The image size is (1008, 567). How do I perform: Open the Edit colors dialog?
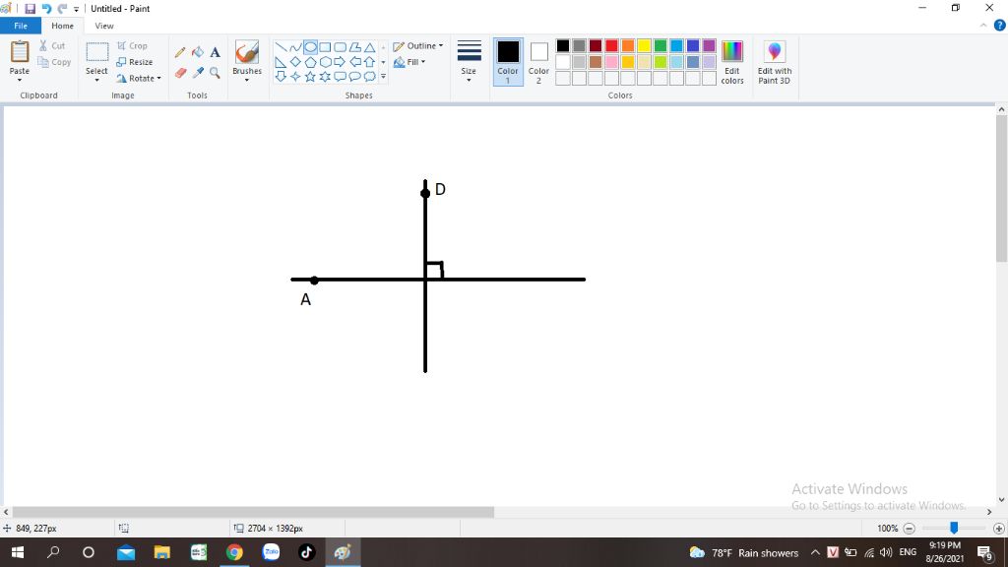point(732,61)
